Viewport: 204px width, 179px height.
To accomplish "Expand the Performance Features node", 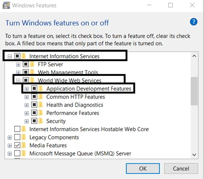I will coord(27,113).
